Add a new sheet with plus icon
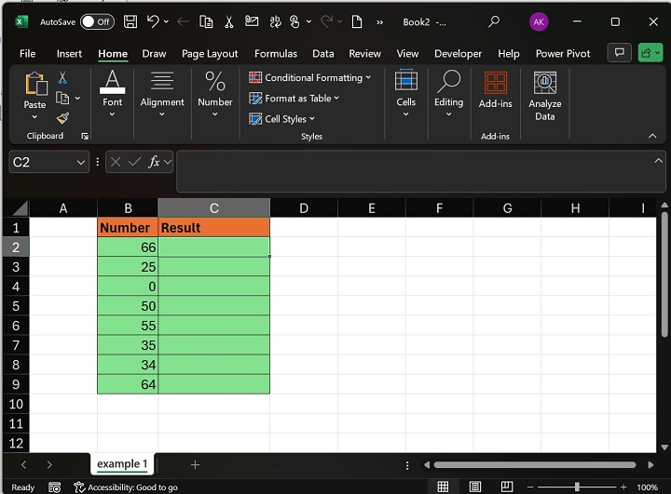This screenshot has width=671, height=494. pyautogui.click(x=195, y=464)
